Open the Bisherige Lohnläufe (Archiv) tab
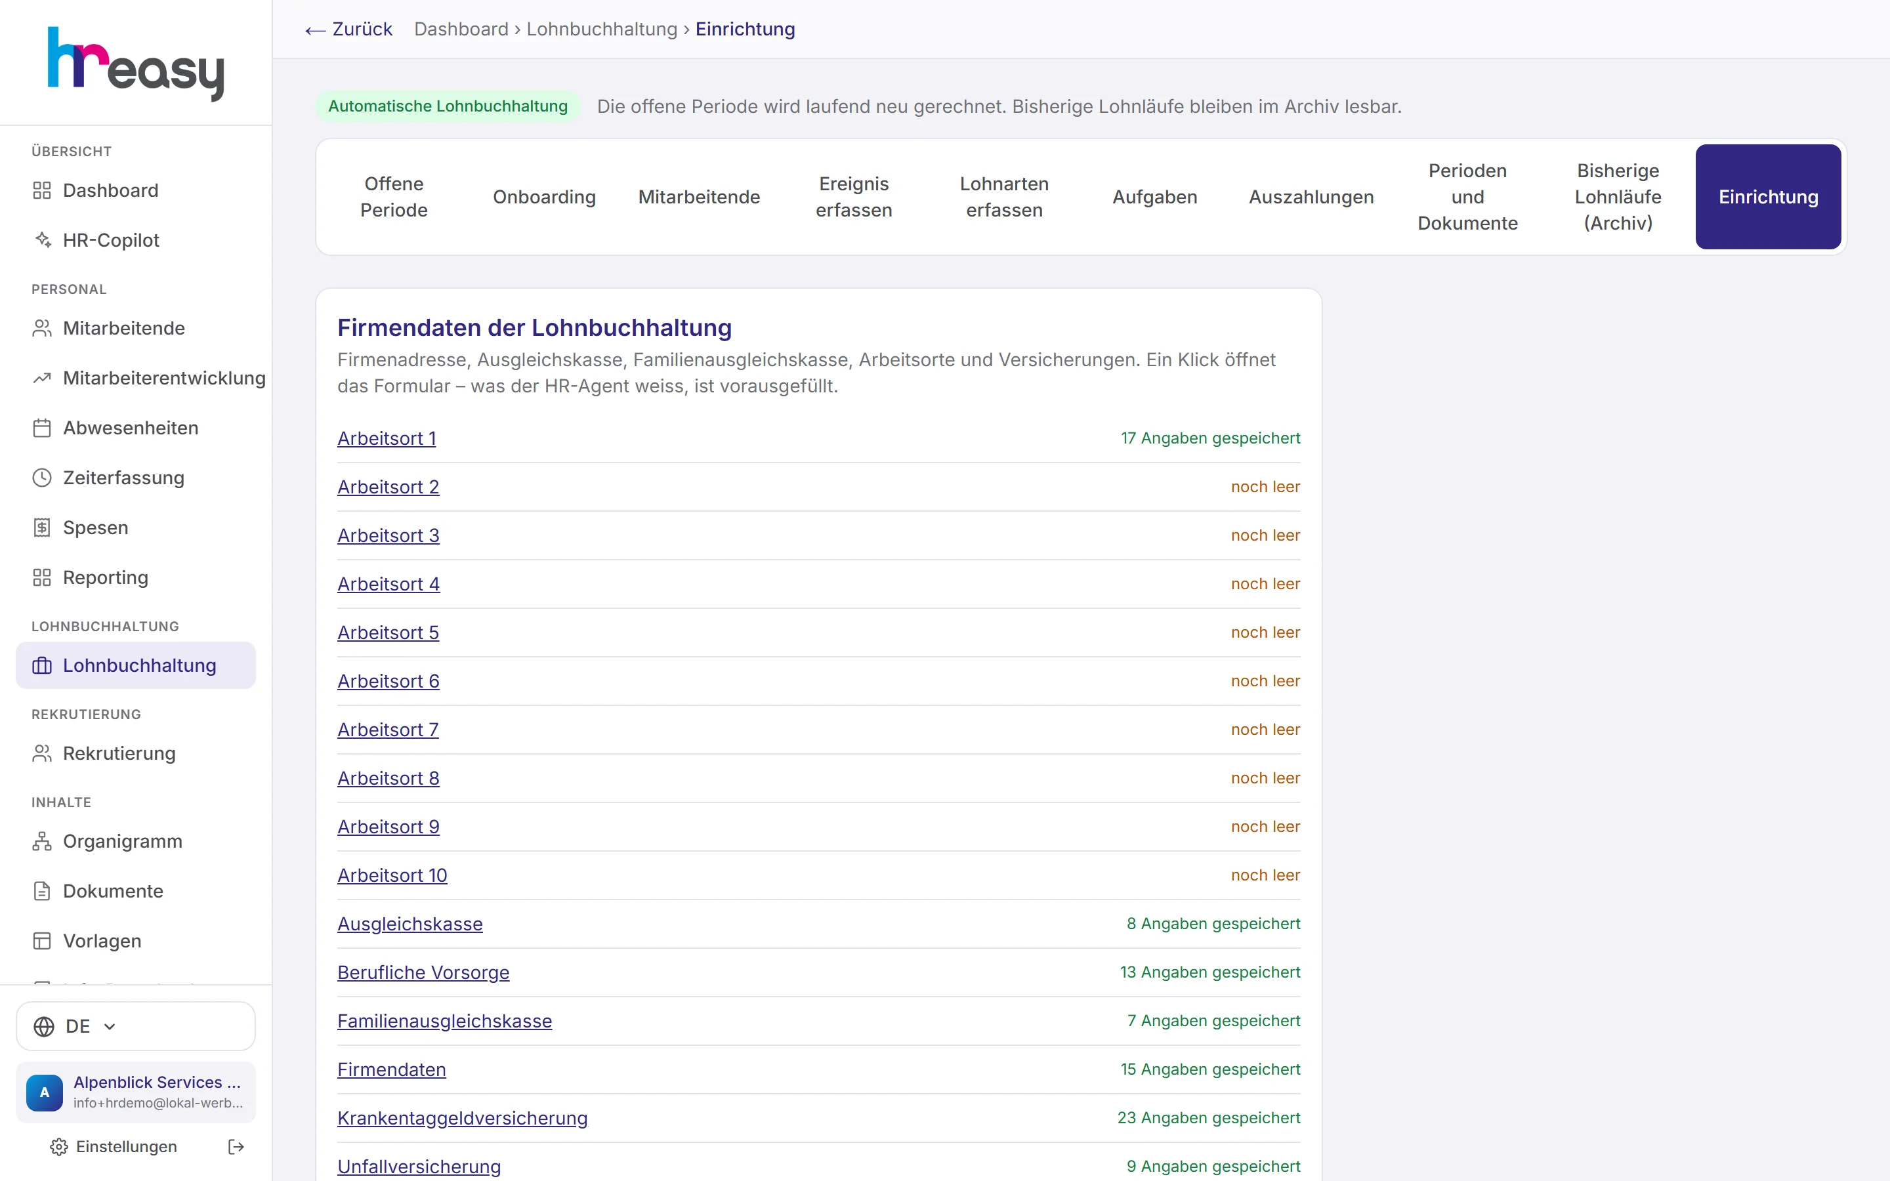 tap(1618, 197)
